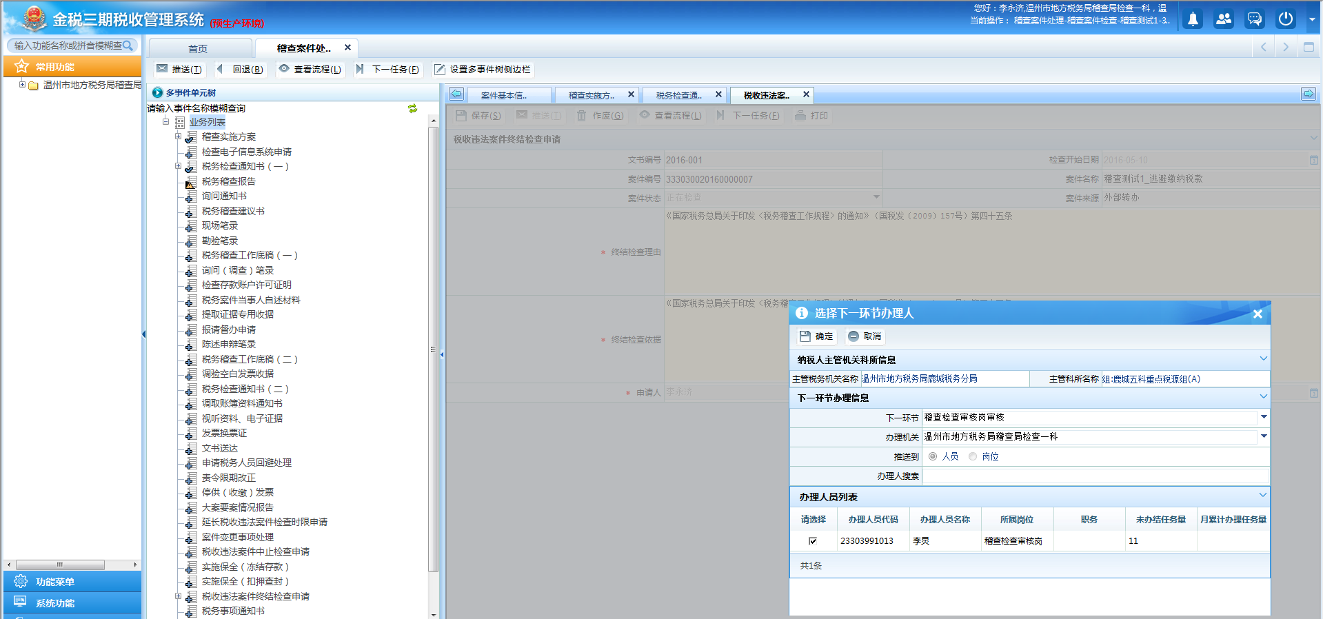Viewport: 1323px width, 619px height.
Task: Select 询问通知书 tree item
Action: point(224,196)
